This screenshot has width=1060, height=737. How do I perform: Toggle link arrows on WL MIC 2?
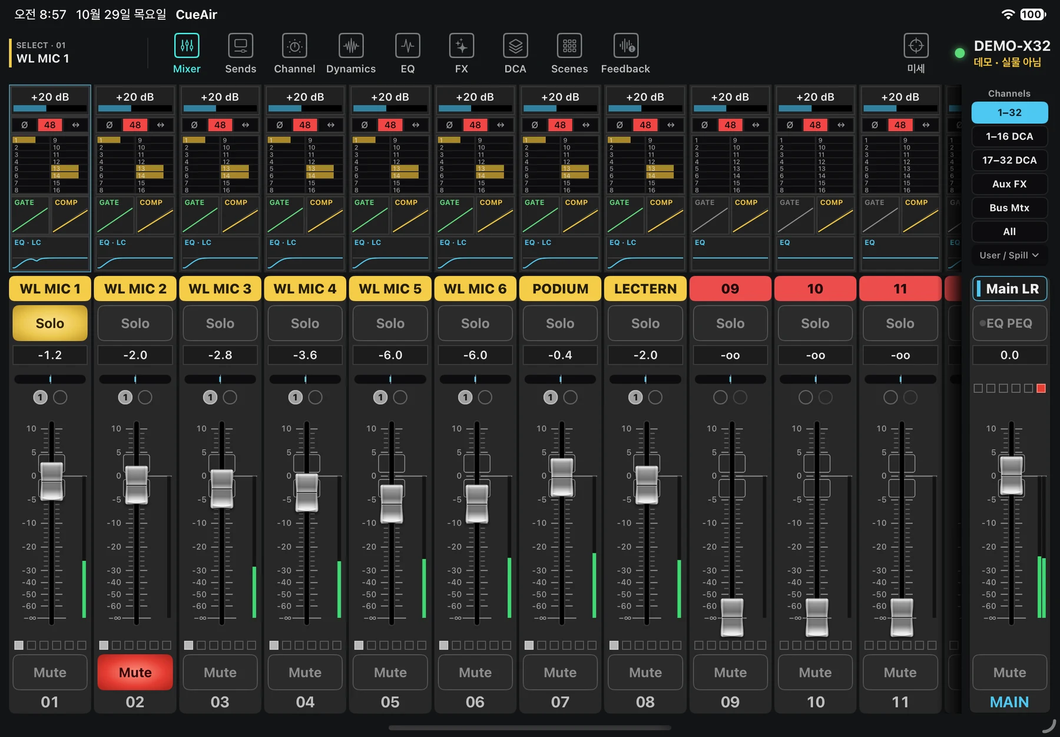[161, 125]
